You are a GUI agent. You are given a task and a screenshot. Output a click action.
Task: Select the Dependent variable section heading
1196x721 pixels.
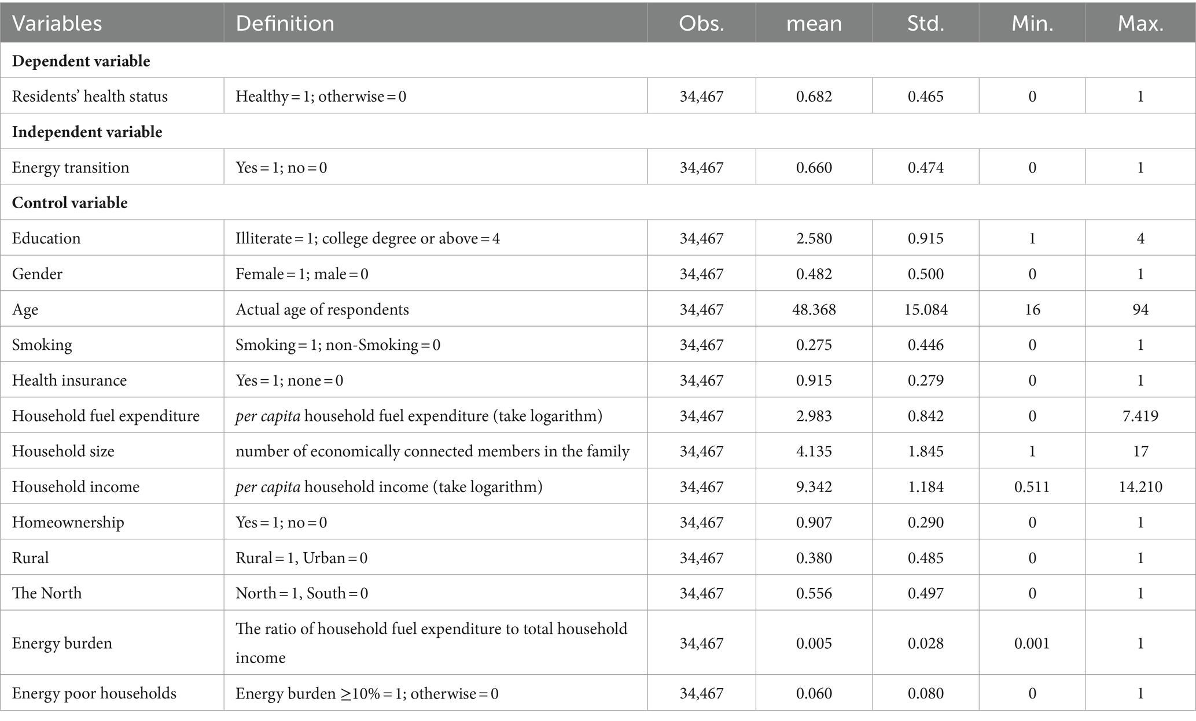(x=81, y=61)
